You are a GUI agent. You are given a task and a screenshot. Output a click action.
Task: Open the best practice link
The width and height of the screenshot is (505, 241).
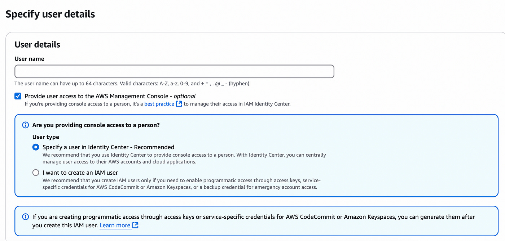click(x=159, y=104)
